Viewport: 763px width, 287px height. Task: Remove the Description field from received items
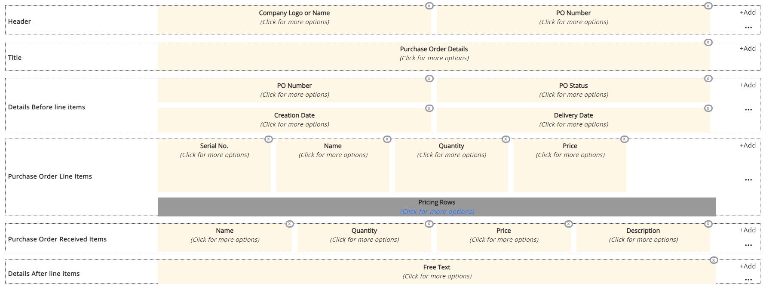coord(708,224)
